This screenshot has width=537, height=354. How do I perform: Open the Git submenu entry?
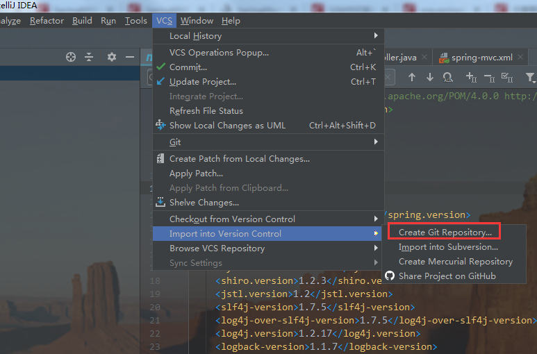tap(268, 142)
